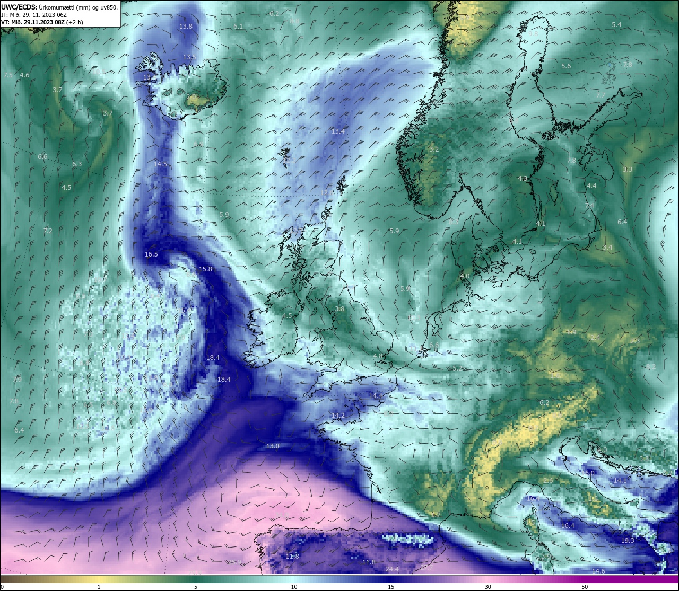Click the 13.4 value over the Norwegian Sea
This screenshot has height=591, width=679.
point(338,131)
